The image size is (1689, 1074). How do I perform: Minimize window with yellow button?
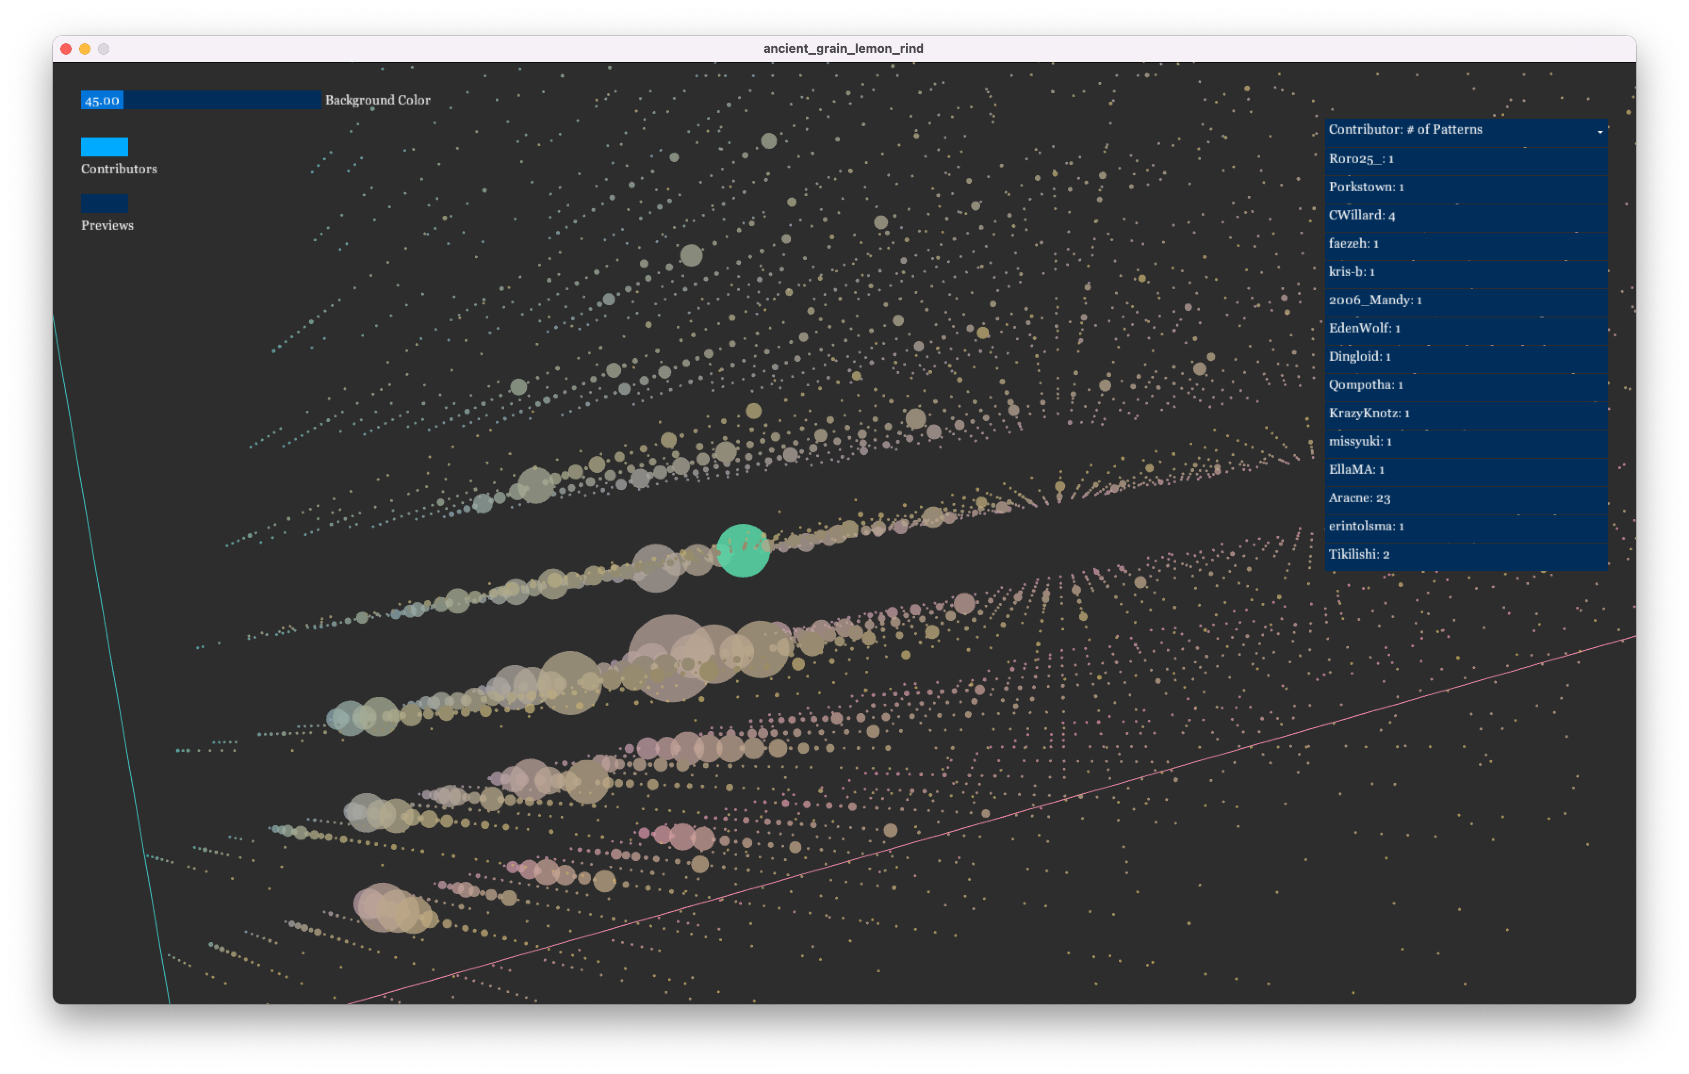pos(85,49)
